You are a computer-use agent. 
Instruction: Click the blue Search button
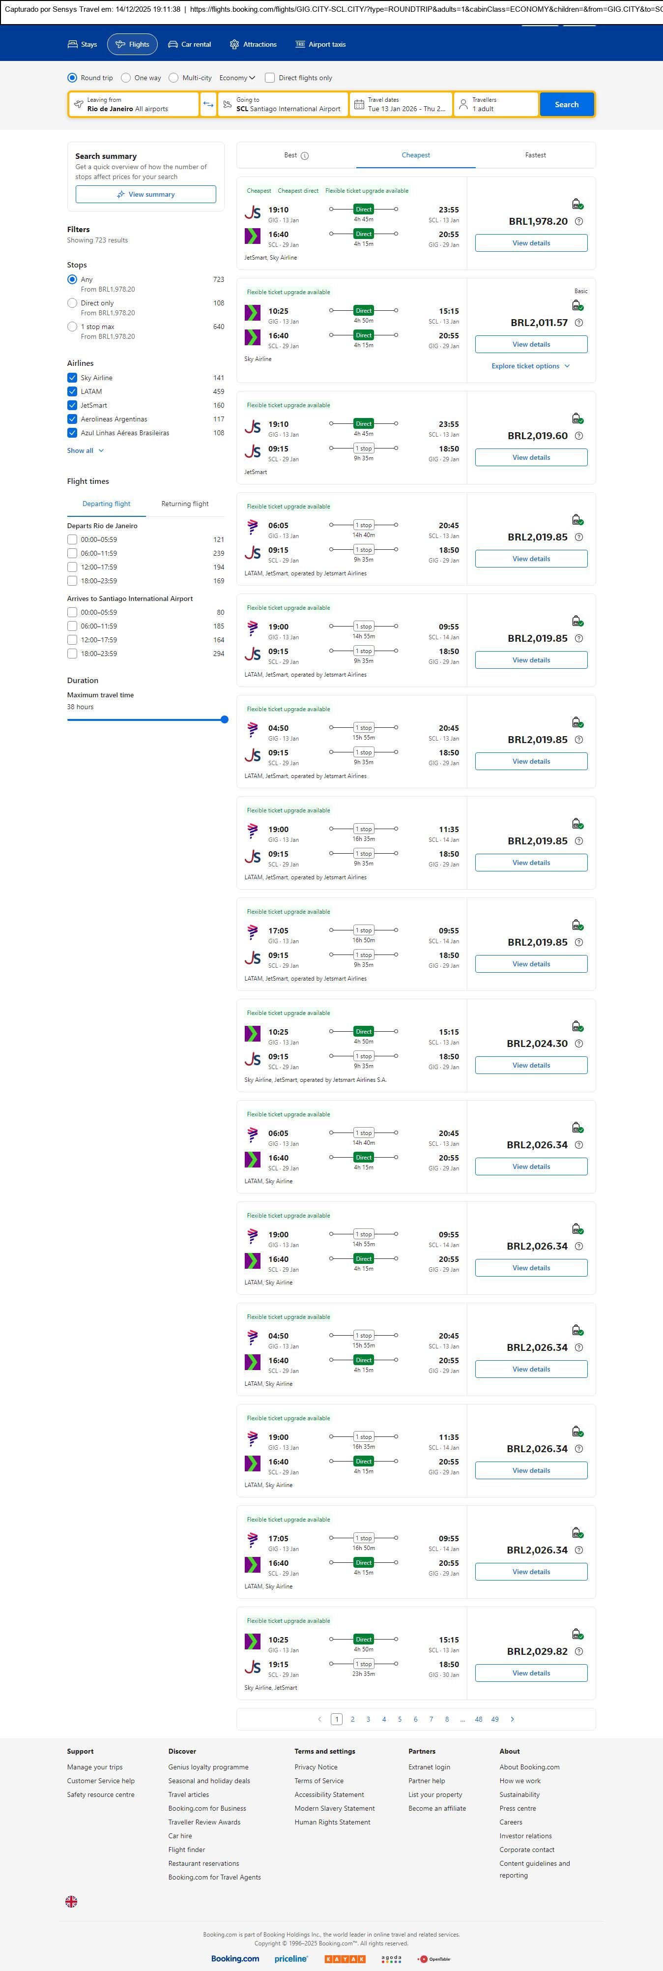[566, 105]
